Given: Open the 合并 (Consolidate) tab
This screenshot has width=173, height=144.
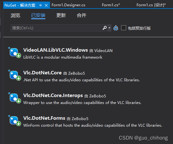Looking at the screenshot, I should 81,15.
